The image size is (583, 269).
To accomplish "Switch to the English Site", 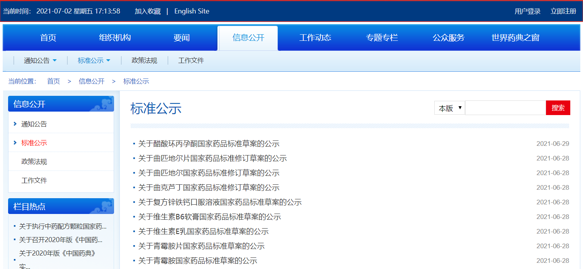I will point(192,11).
